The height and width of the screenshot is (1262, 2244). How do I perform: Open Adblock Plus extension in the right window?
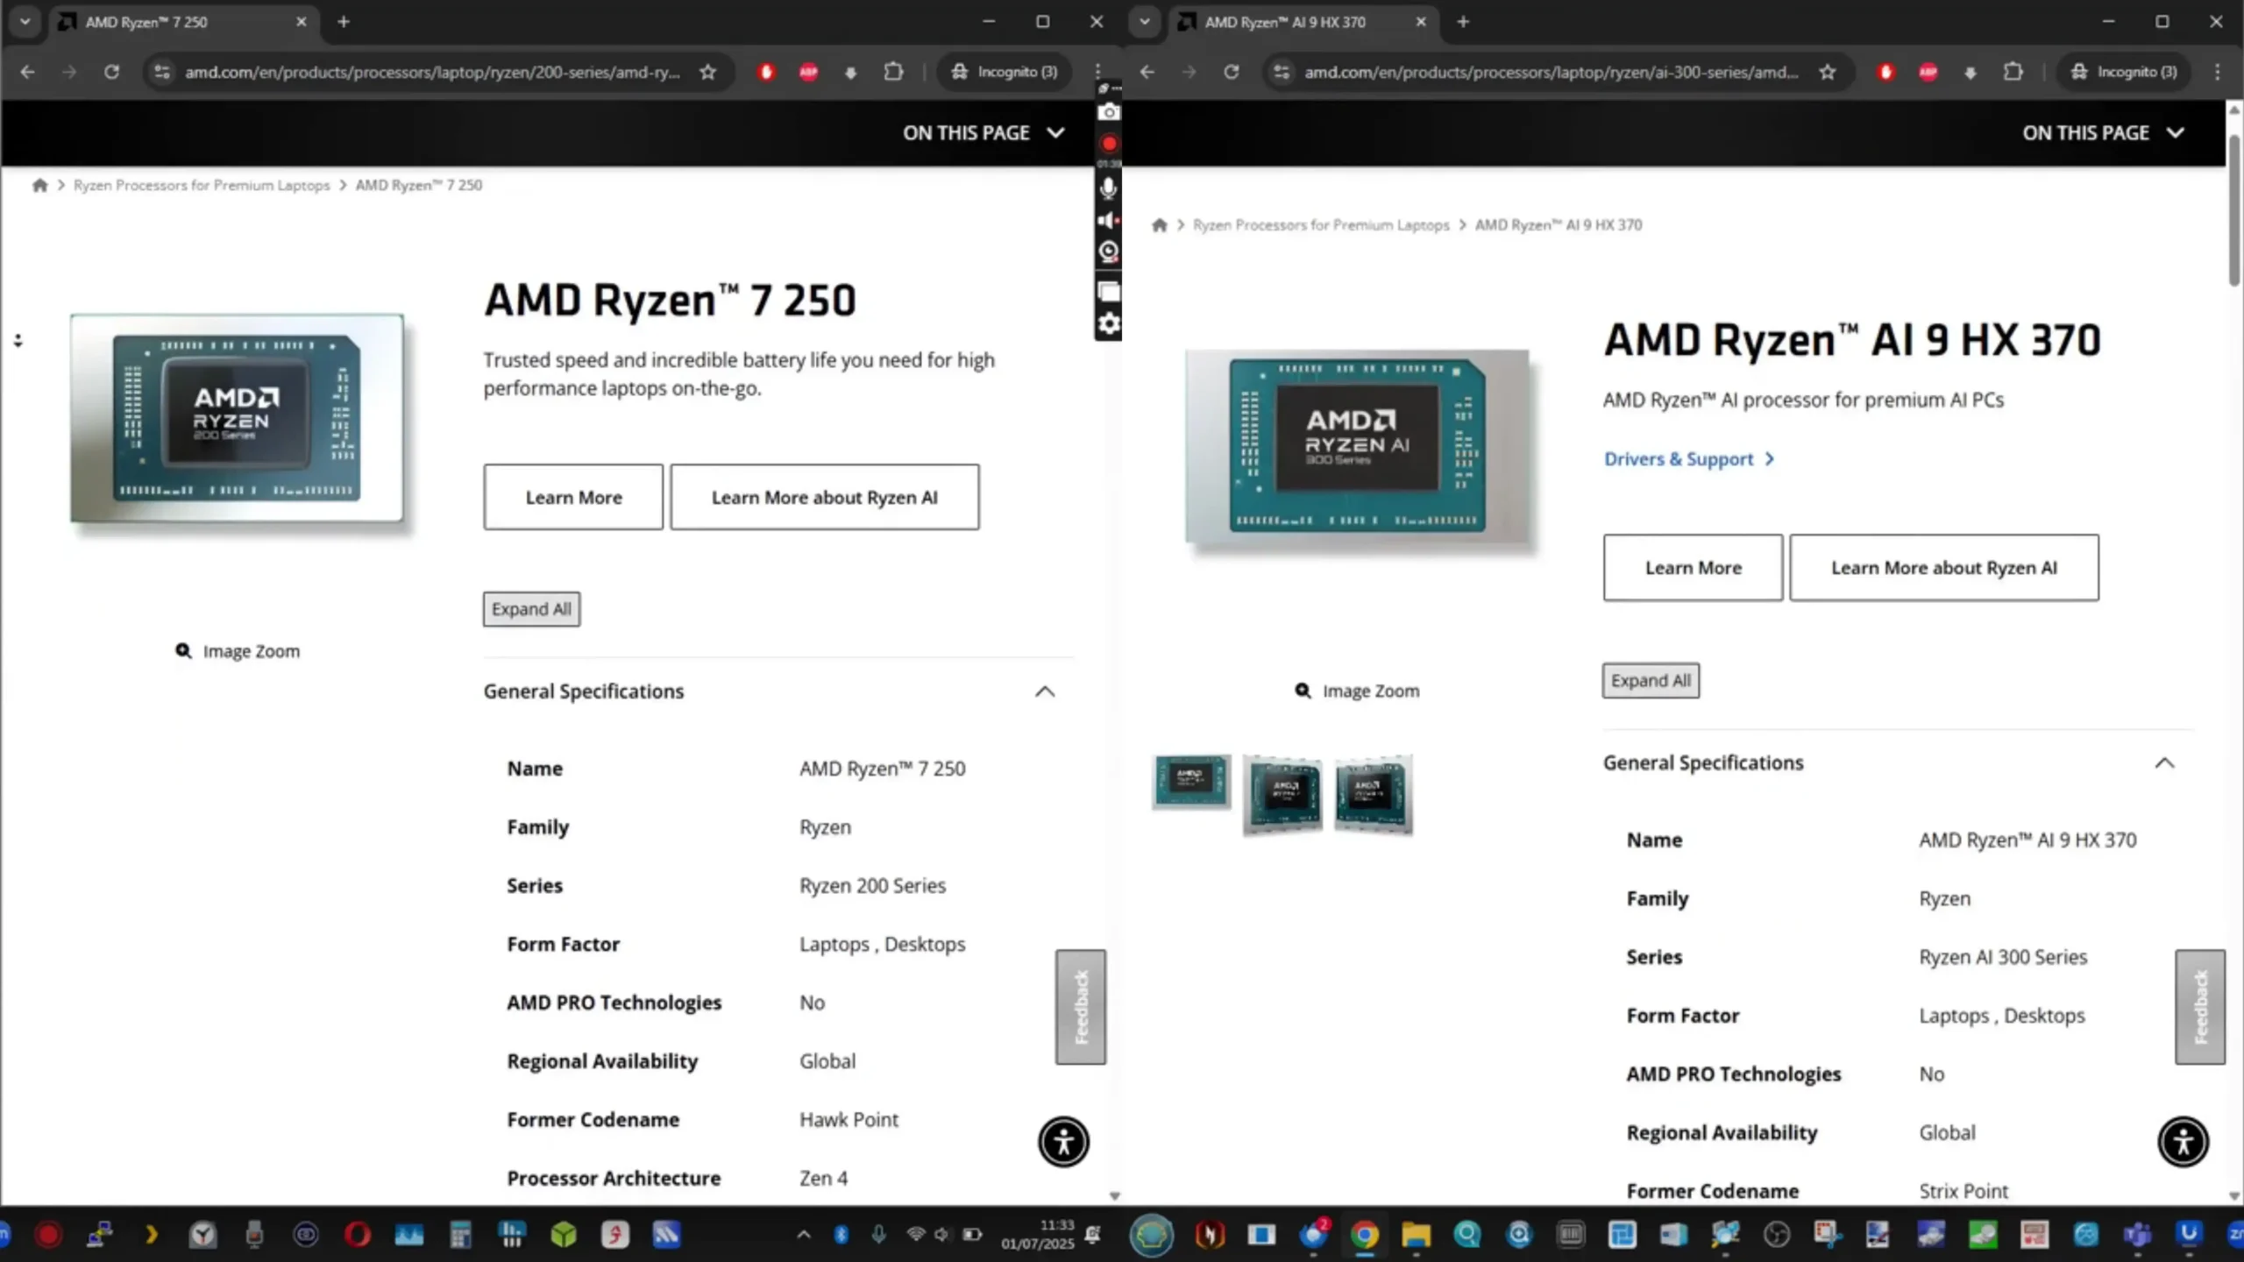1928,72
